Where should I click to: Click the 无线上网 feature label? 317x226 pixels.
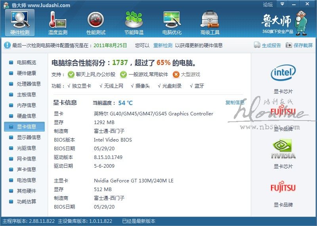coord(114,86)
